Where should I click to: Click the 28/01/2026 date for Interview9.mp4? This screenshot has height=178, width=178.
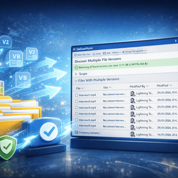click(x=167, y=128)
